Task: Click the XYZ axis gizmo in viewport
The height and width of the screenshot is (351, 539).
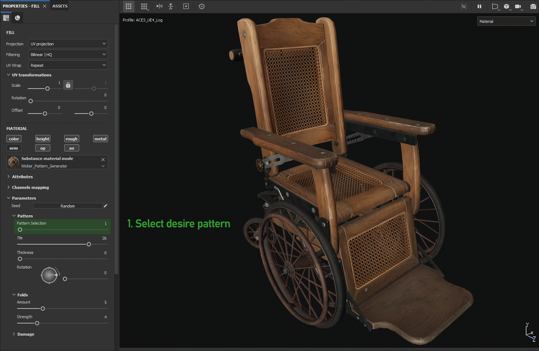Action: point(530,332)
